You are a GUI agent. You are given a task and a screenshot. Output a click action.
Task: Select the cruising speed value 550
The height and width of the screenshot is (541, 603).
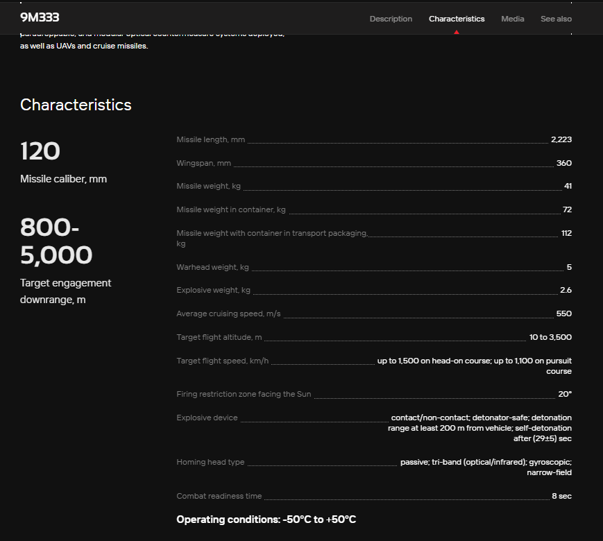563,314
